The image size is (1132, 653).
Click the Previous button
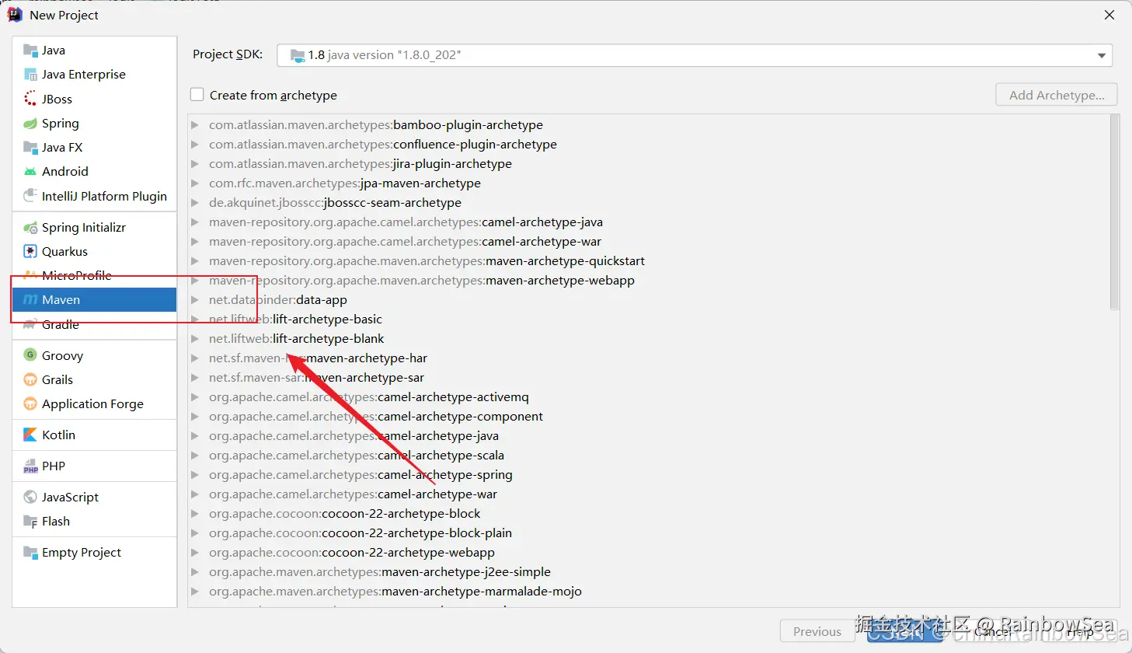[x=817, y=631]
